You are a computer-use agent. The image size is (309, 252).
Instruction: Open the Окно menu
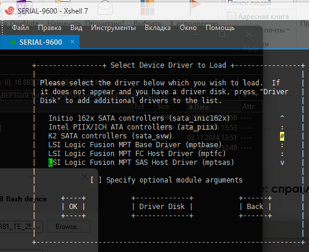point(188,28)
